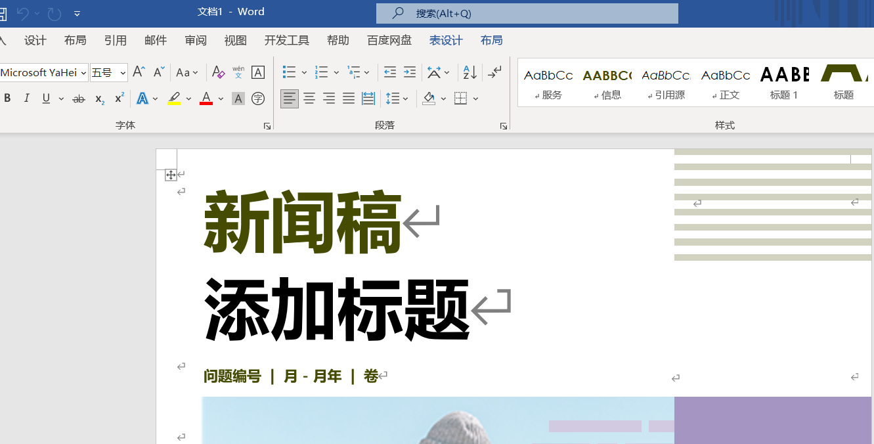Toggle character shading gray A

[238, 99]
